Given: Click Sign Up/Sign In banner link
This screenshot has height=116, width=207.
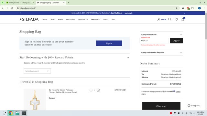Looking at the screenshot, I should click(116, 13).
